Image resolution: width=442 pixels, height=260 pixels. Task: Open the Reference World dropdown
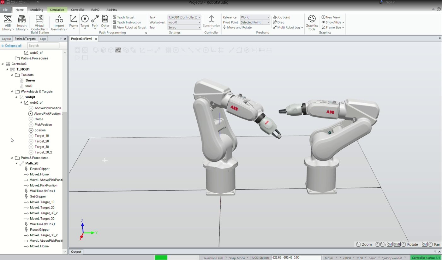(x=255, y=17)
